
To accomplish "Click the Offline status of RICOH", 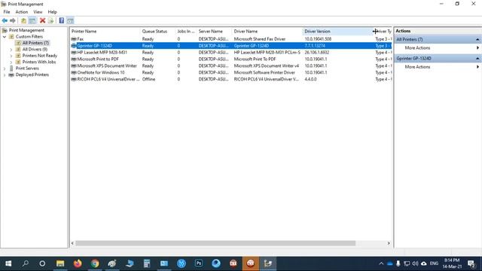I will [x=148, y=79].
